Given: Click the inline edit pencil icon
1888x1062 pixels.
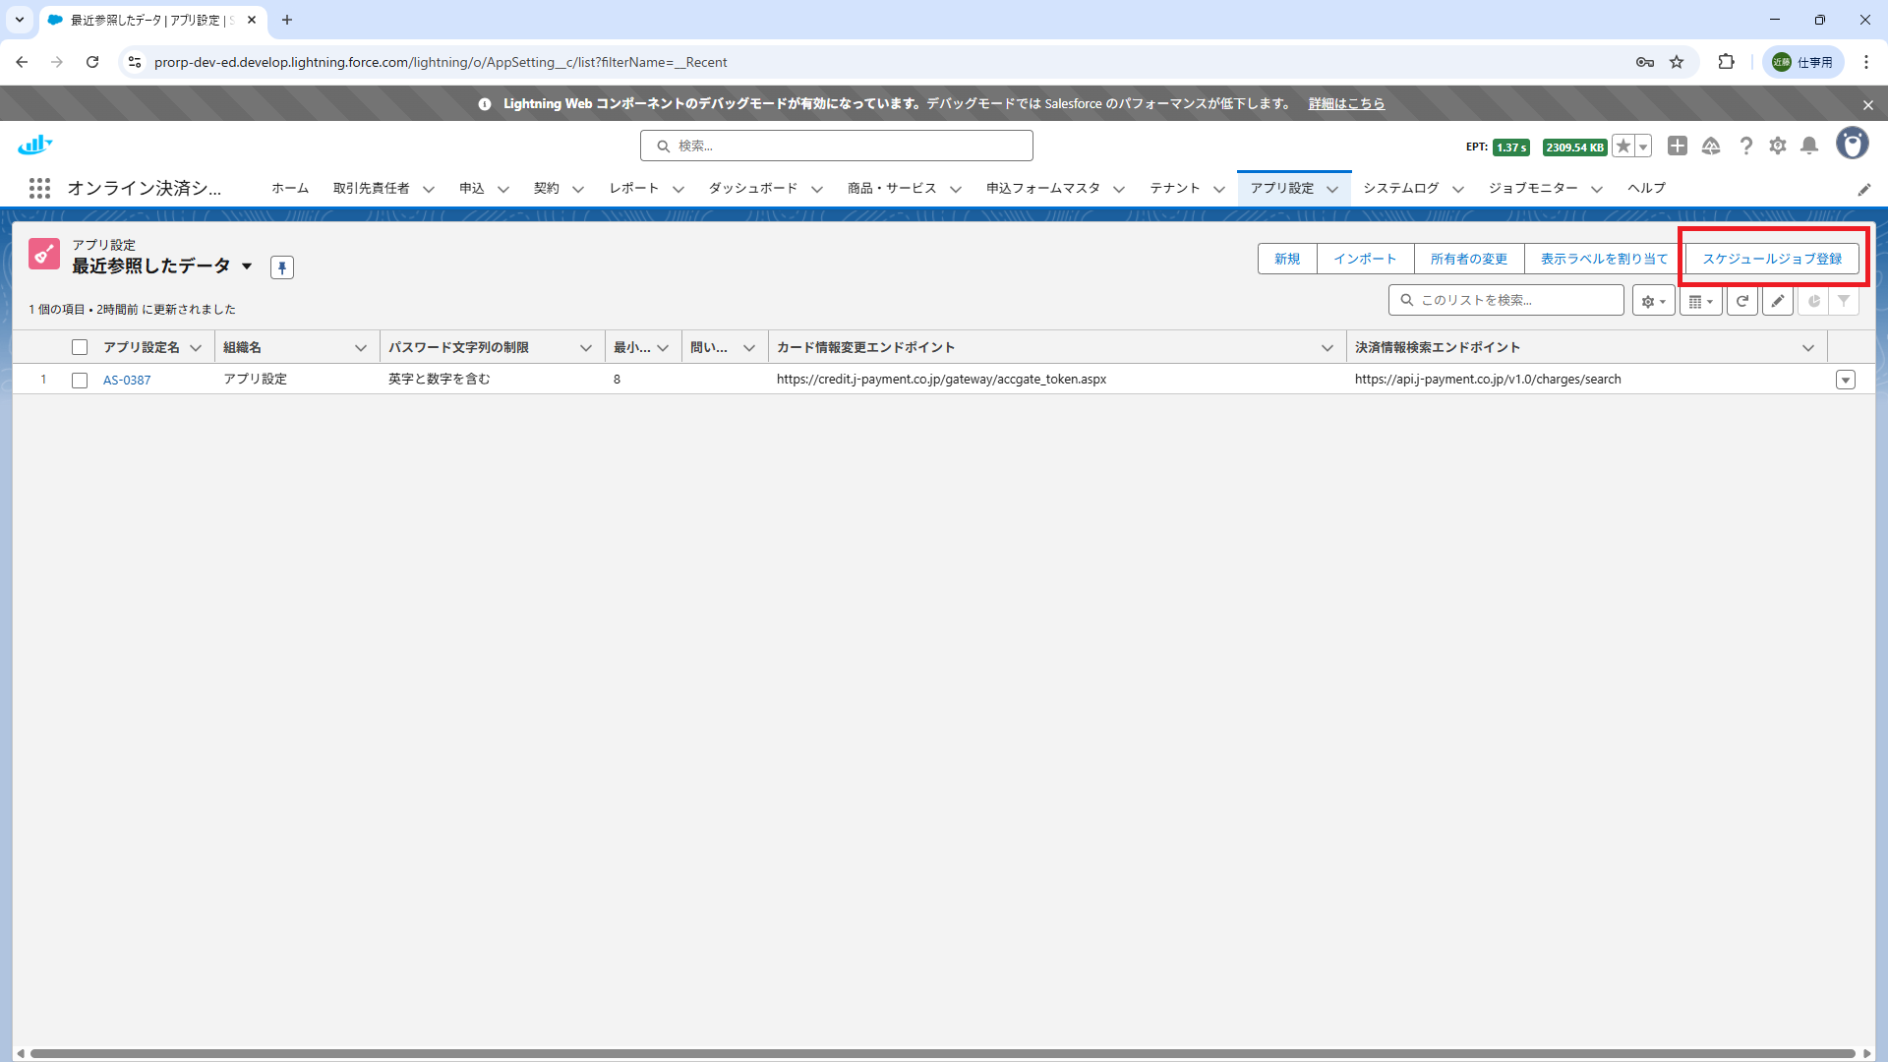Looking at the screenshot, I should click(x=1777, y=301).
